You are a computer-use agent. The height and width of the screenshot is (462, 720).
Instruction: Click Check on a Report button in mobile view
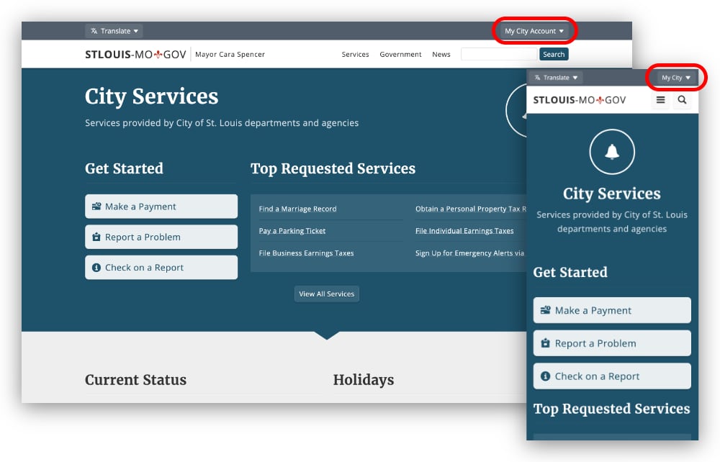click(x=611, y=376)
